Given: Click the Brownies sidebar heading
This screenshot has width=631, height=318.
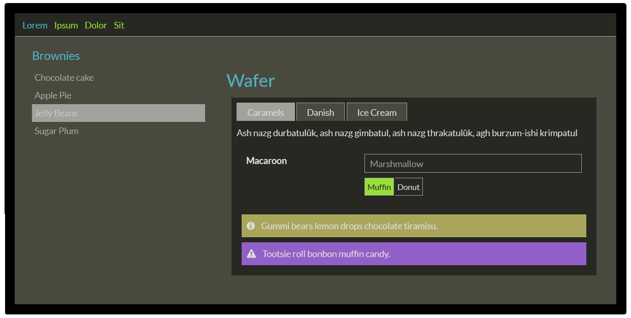Looking at the screenshot, I should (x=56, y=56).
